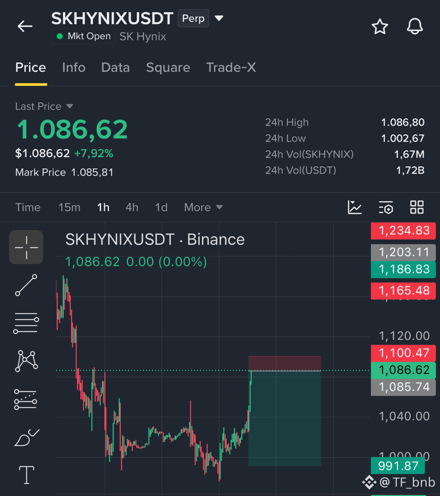Tap the SKHYNIXUSDT · Binance chart legend
Screen dimensions: 440x496
[155, 240]
